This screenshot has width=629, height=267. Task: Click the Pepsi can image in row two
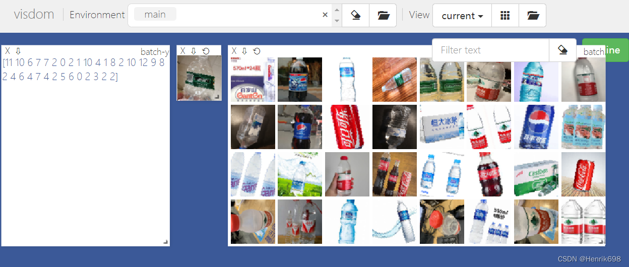[x=536, y=127]
